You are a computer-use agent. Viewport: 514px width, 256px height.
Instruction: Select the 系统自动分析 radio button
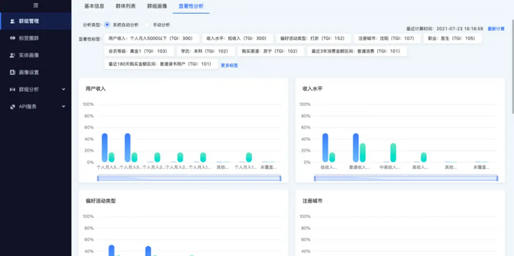107,25
